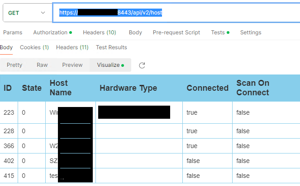Select the request Body tab
300x186 pixels.
click(x=135, y=33)
